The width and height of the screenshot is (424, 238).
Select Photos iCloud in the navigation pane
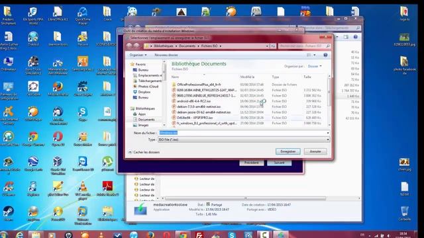coord(146,87)
